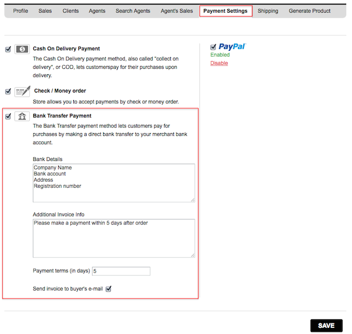Click 'Send invoice to buyer's e-mail' label
Viewport: 352px width, 334px height.
pos(68,288)
